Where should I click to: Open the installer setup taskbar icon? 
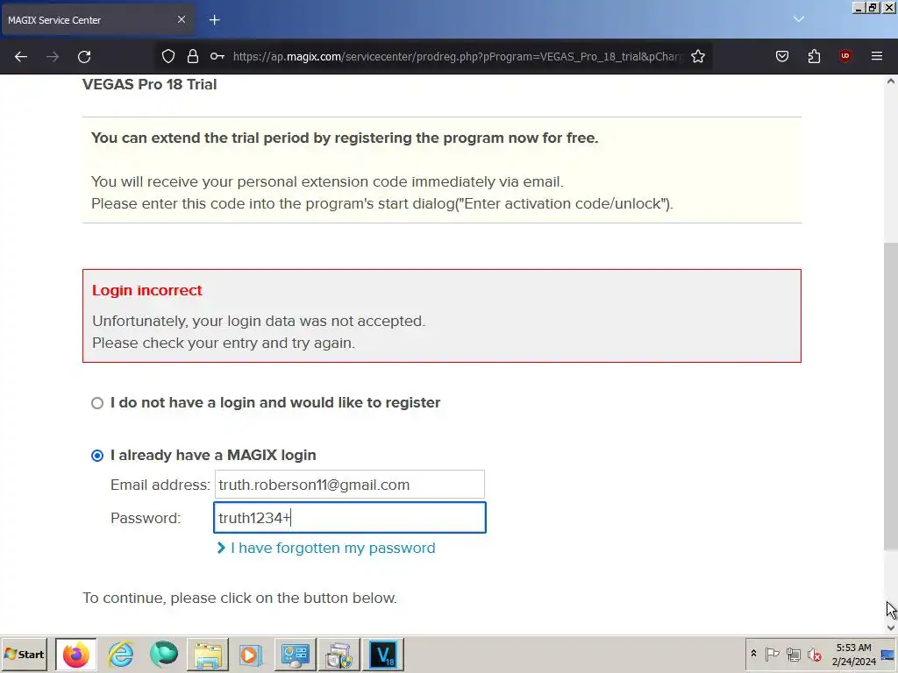tap(339, 655)
